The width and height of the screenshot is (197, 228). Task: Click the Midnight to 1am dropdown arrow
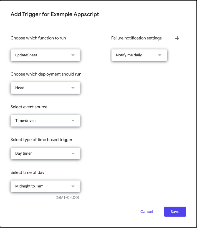(x=73, y=186)
